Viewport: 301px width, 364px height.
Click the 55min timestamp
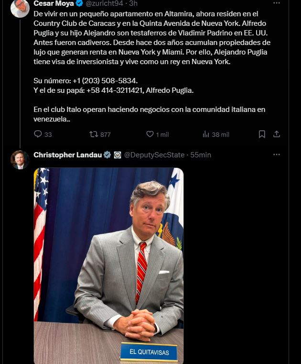click(201, 154)
